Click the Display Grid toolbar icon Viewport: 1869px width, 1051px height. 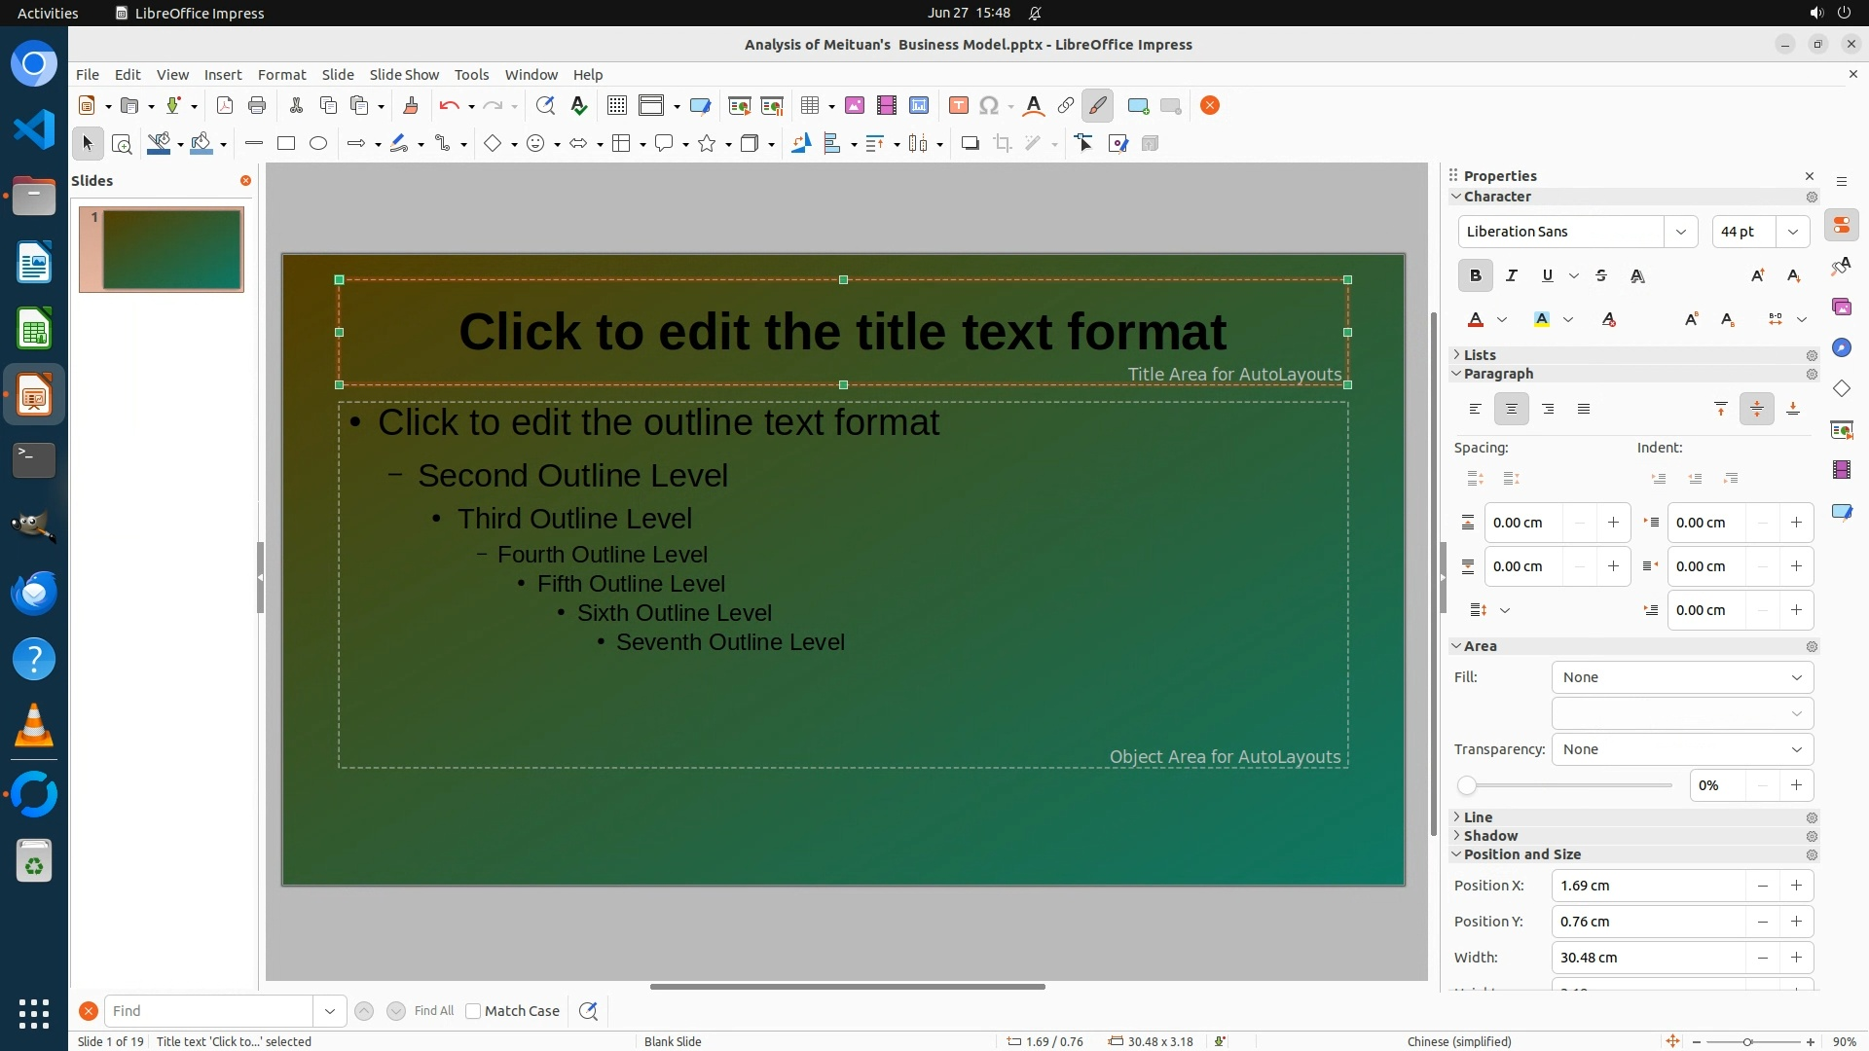point(616,106)
